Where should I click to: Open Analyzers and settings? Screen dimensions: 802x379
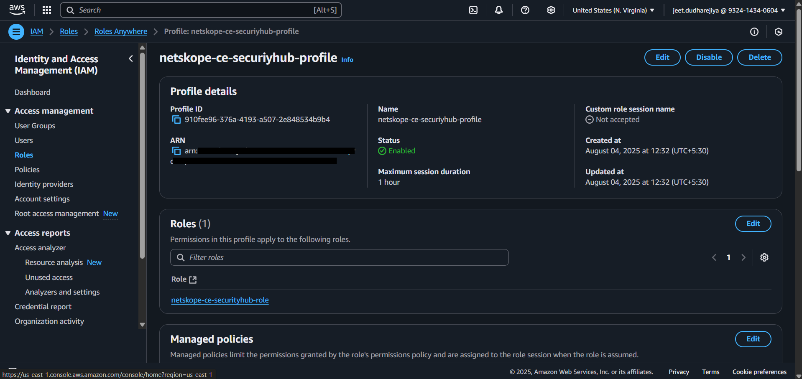(x=62, y=292)
